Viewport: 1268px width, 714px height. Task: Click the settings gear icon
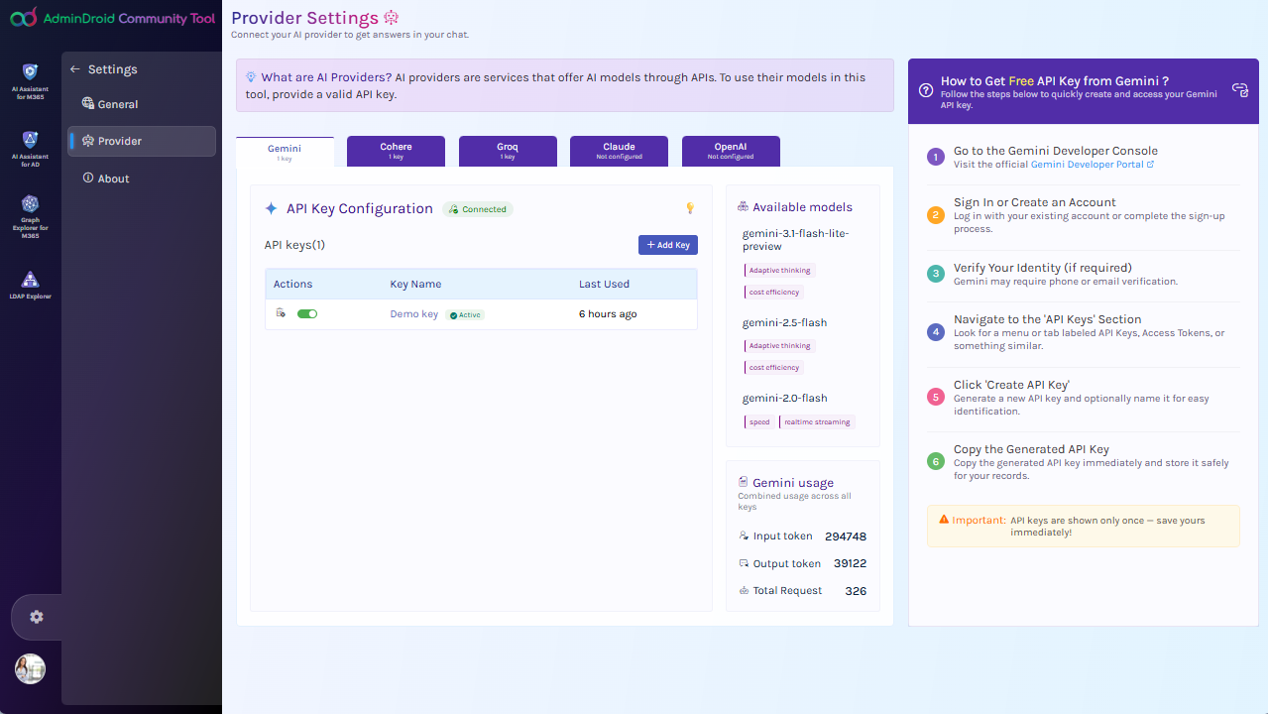click(x=37, y=617)
